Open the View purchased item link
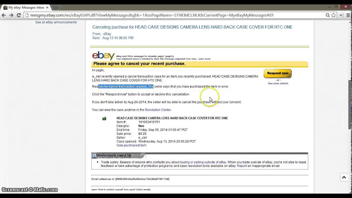This screenshot has height=198, width=352. [x=131, y=145]
